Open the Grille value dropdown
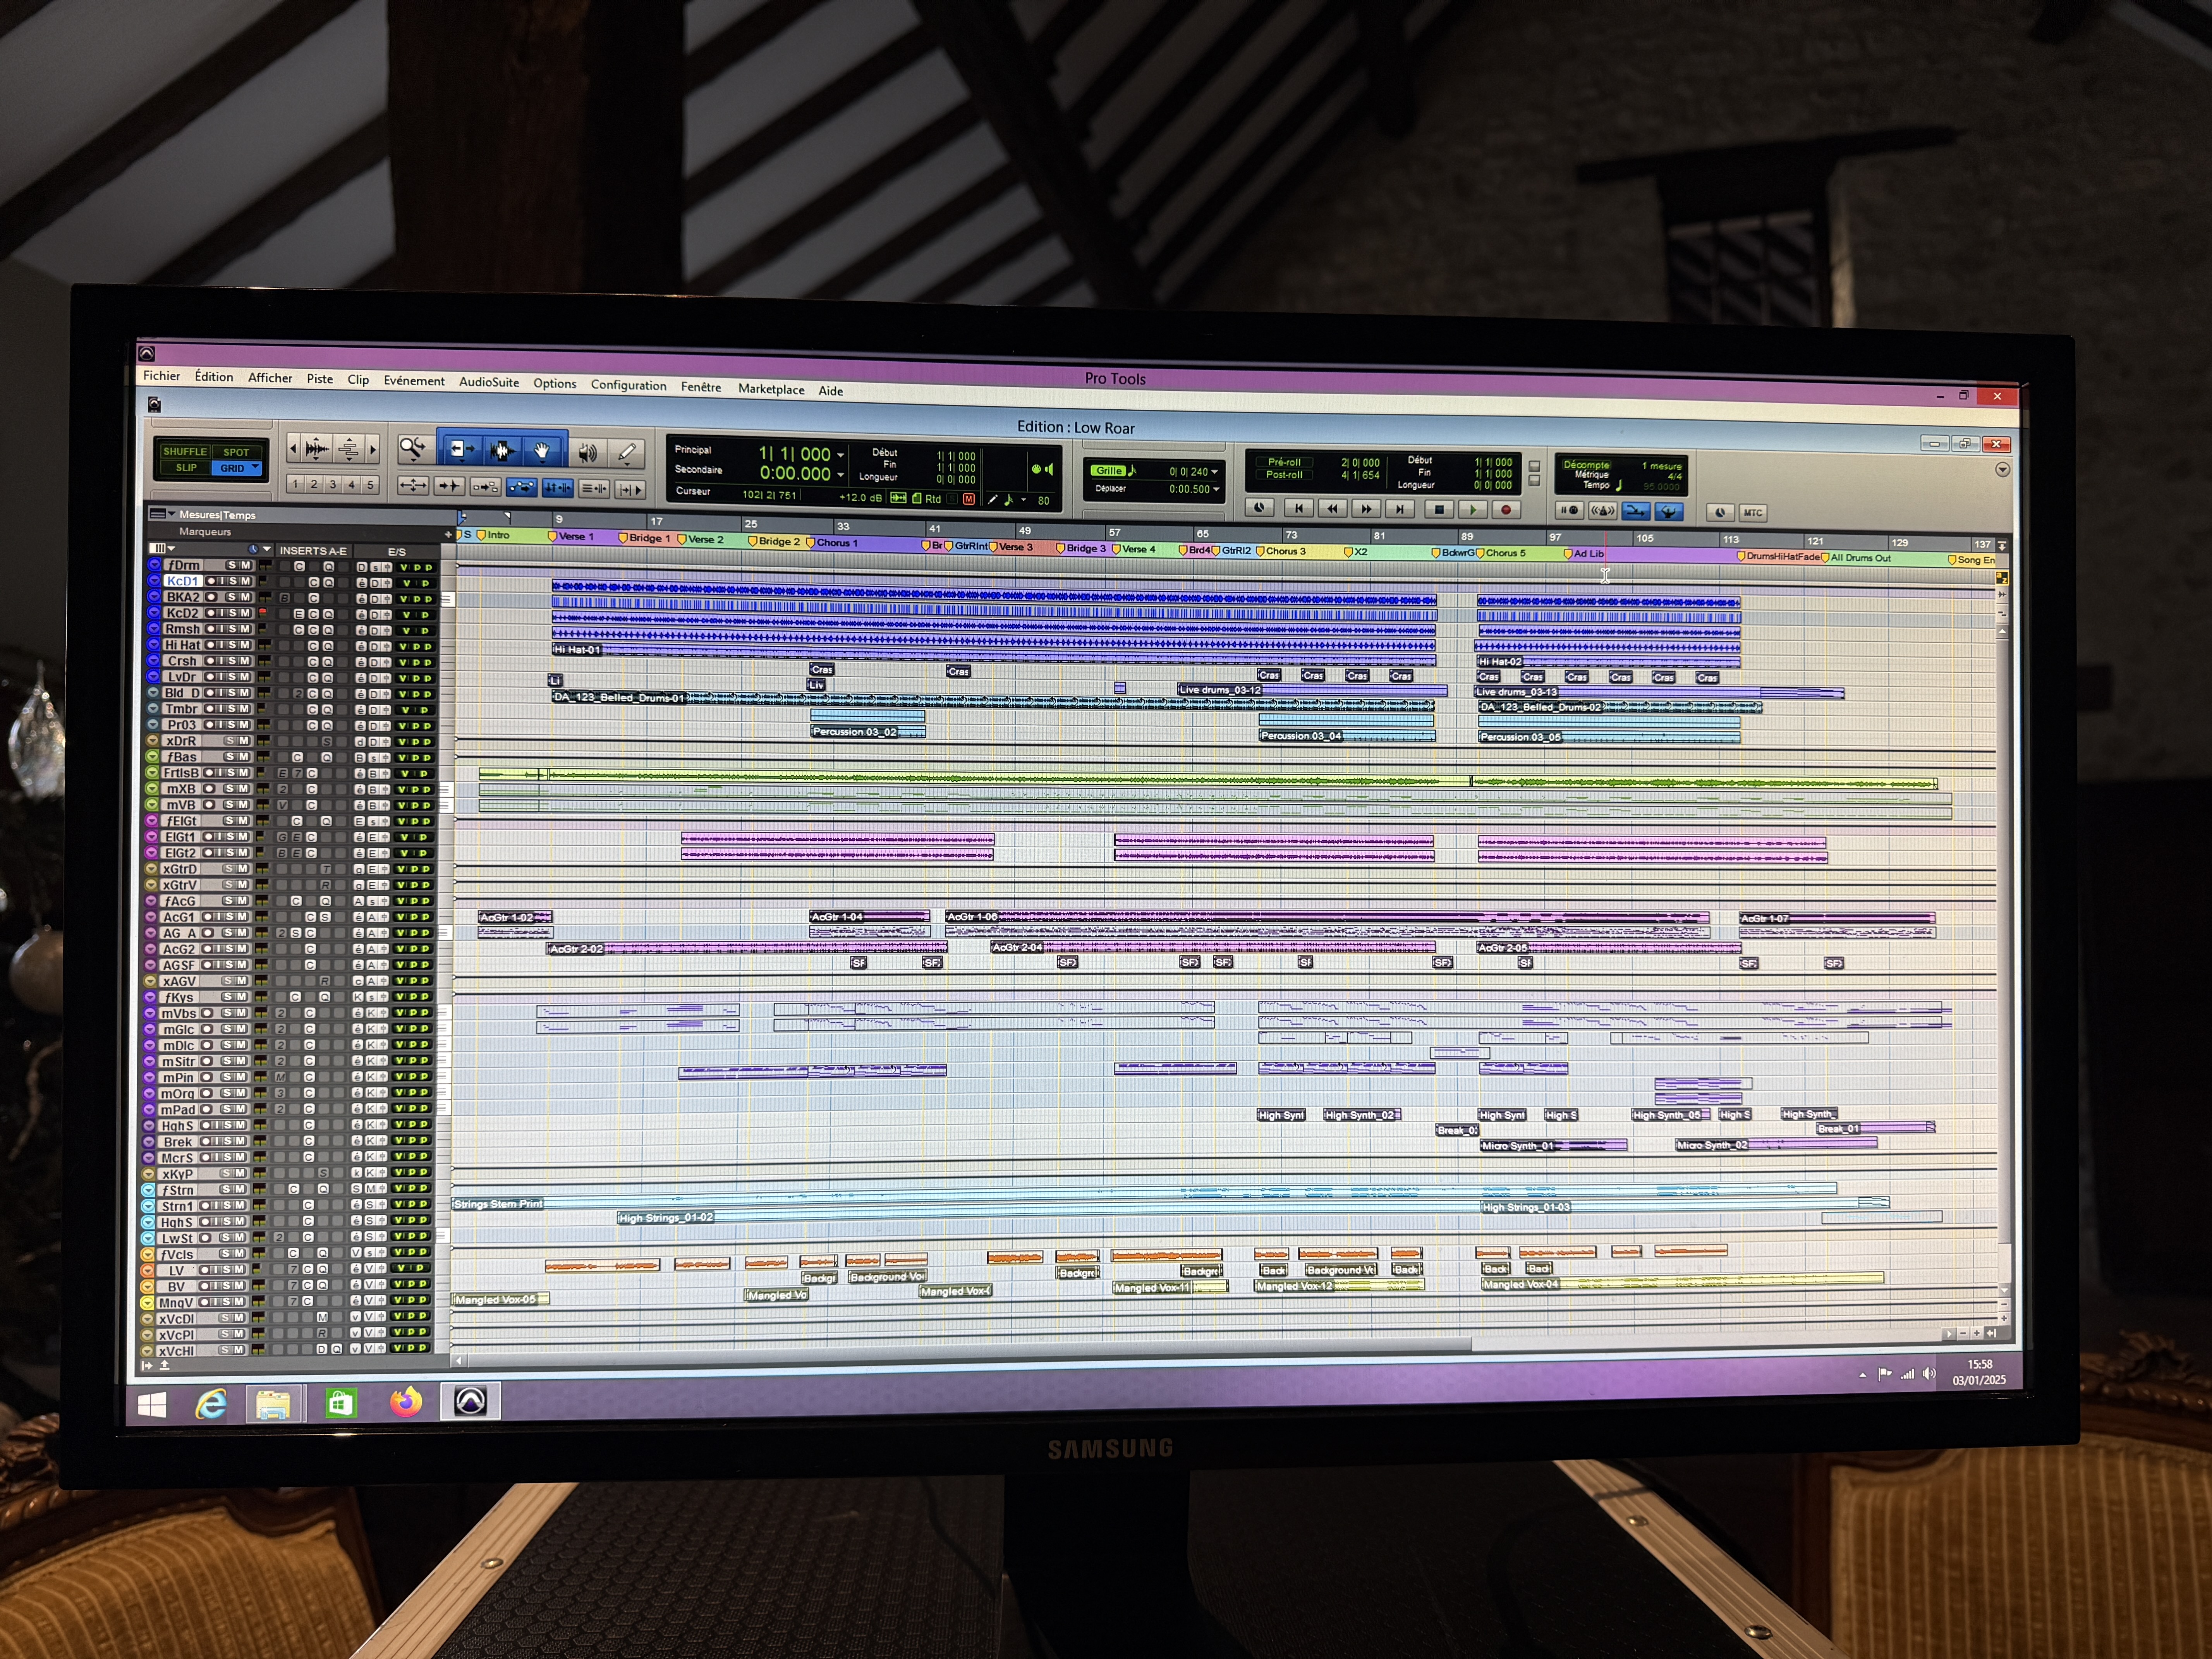 tap(1215, 472)
